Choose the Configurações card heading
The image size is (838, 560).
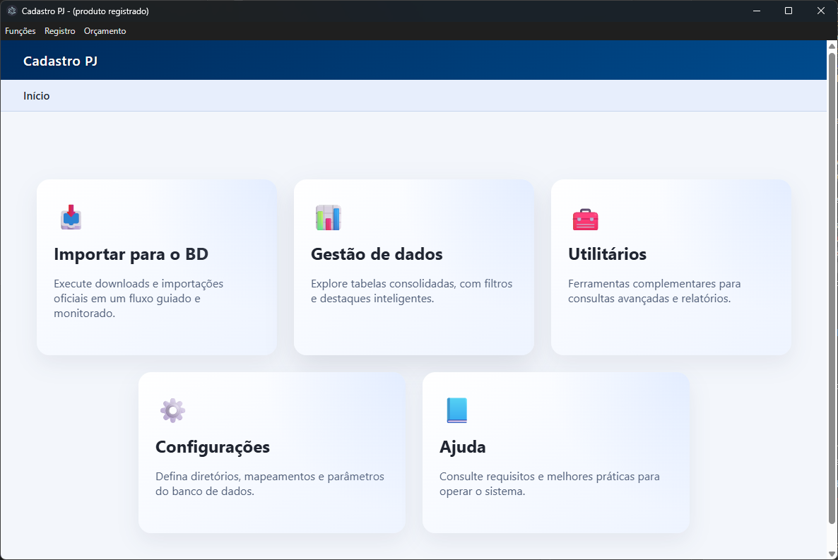(212, 447)
